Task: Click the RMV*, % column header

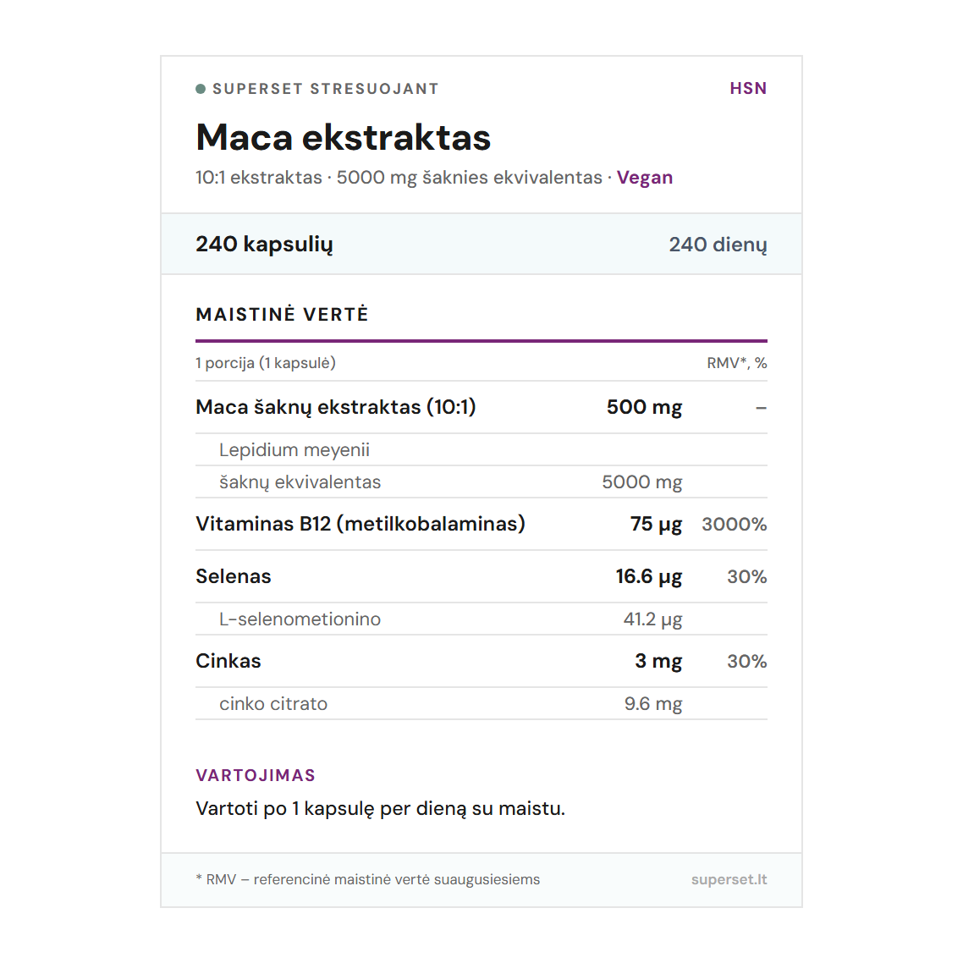Action: [736, 363]
